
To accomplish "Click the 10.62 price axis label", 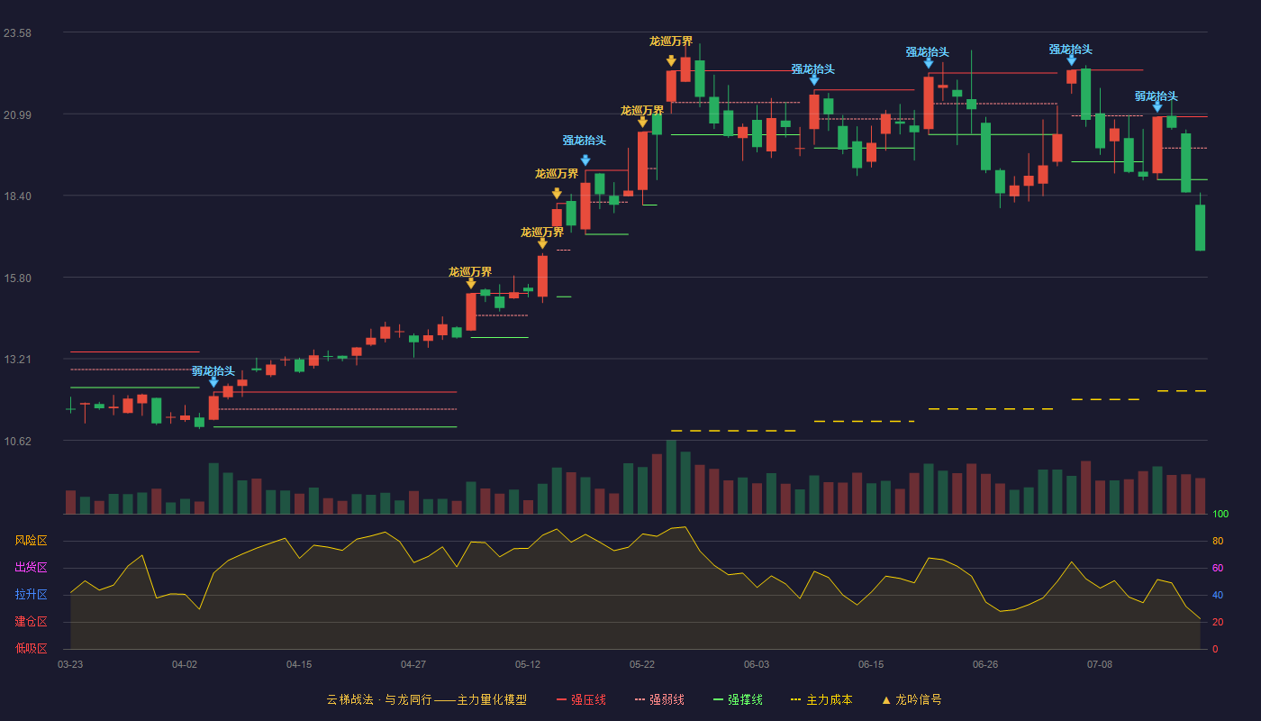I will (x=17, y=441).
